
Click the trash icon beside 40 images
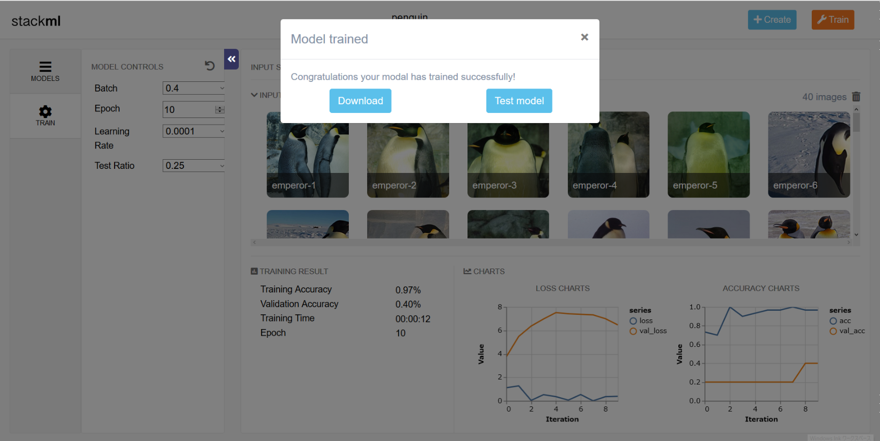pyautogui.click(x=856, y=97)
